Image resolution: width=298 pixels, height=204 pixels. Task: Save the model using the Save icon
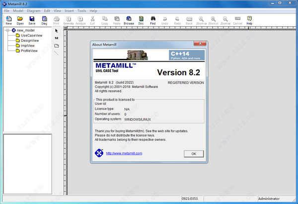pos(32,19)
